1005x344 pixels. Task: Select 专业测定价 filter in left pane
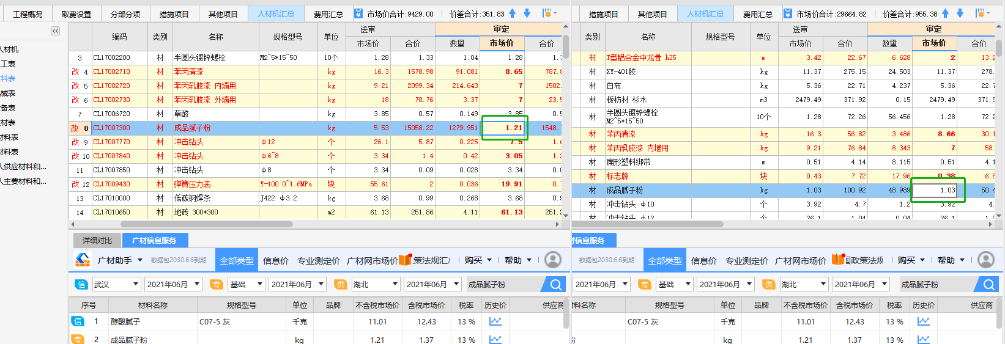click(x=318, y=261)
